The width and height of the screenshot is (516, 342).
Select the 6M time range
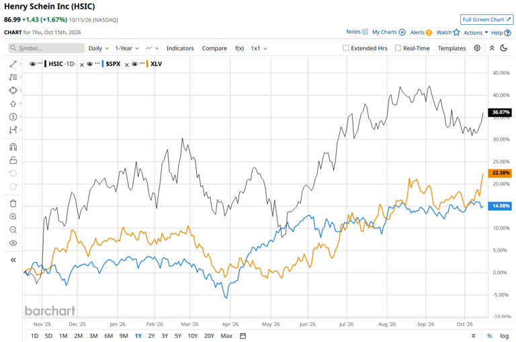109,336
